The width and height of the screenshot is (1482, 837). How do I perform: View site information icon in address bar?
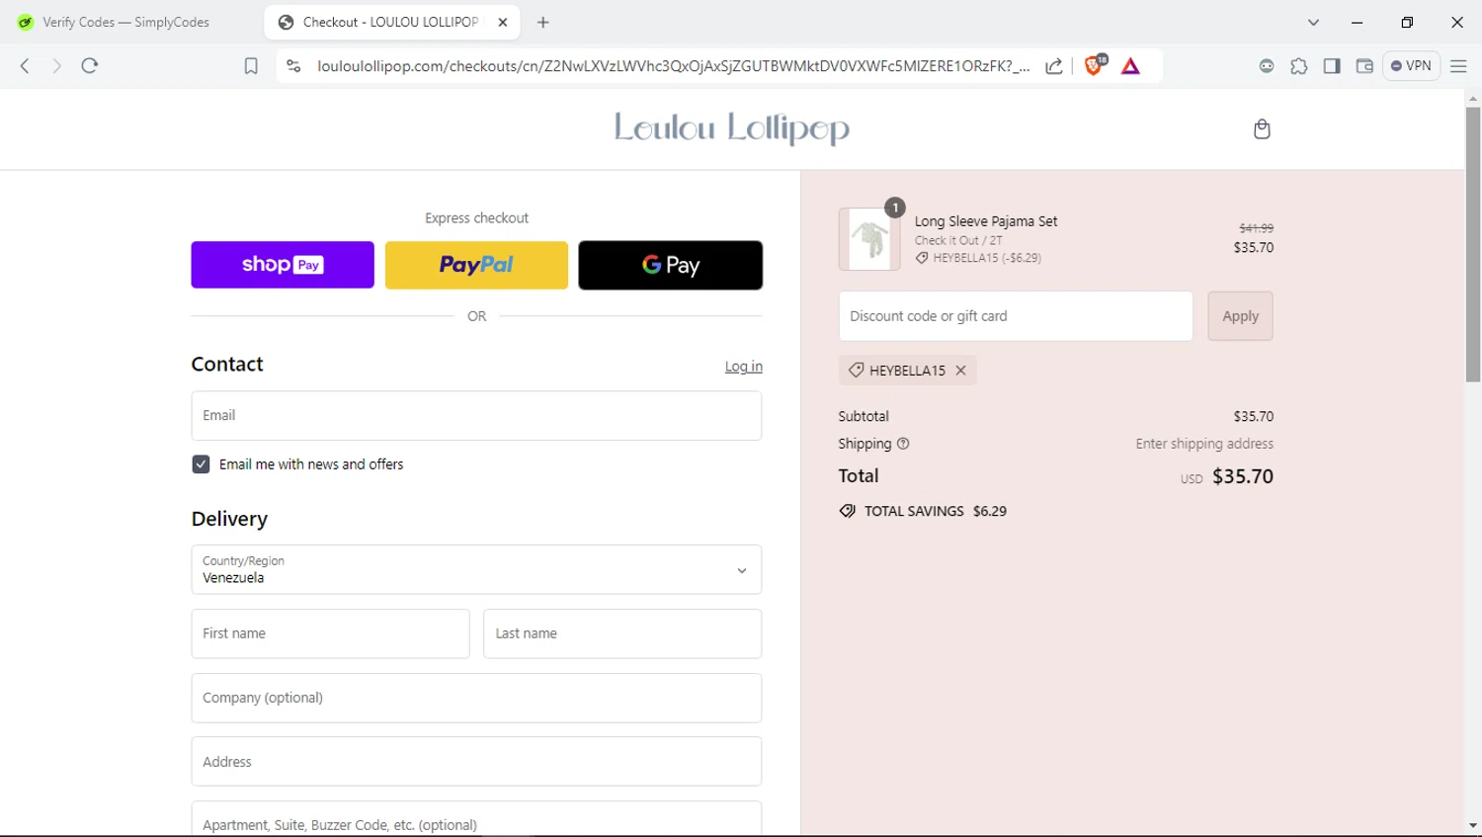pos(293,66)
